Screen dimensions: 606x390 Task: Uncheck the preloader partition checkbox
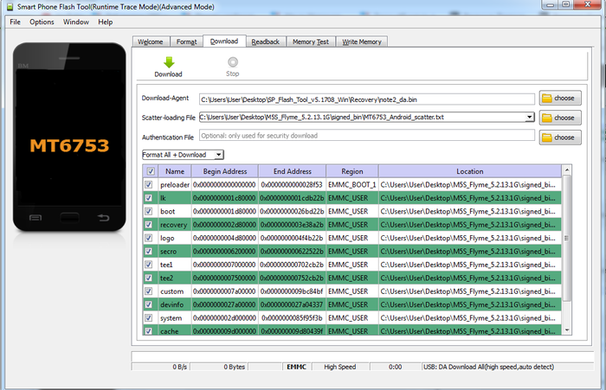[x=148, y=184]
